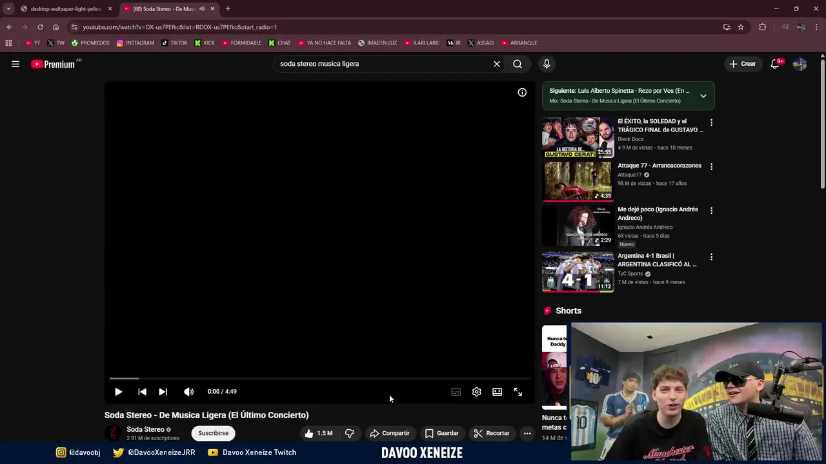
Task: Skip to next video in mix
Action: [163, 391]
